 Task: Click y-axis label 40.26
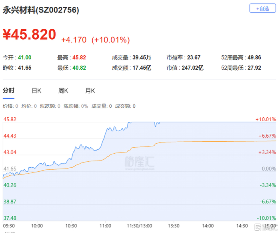coord(10,185)
